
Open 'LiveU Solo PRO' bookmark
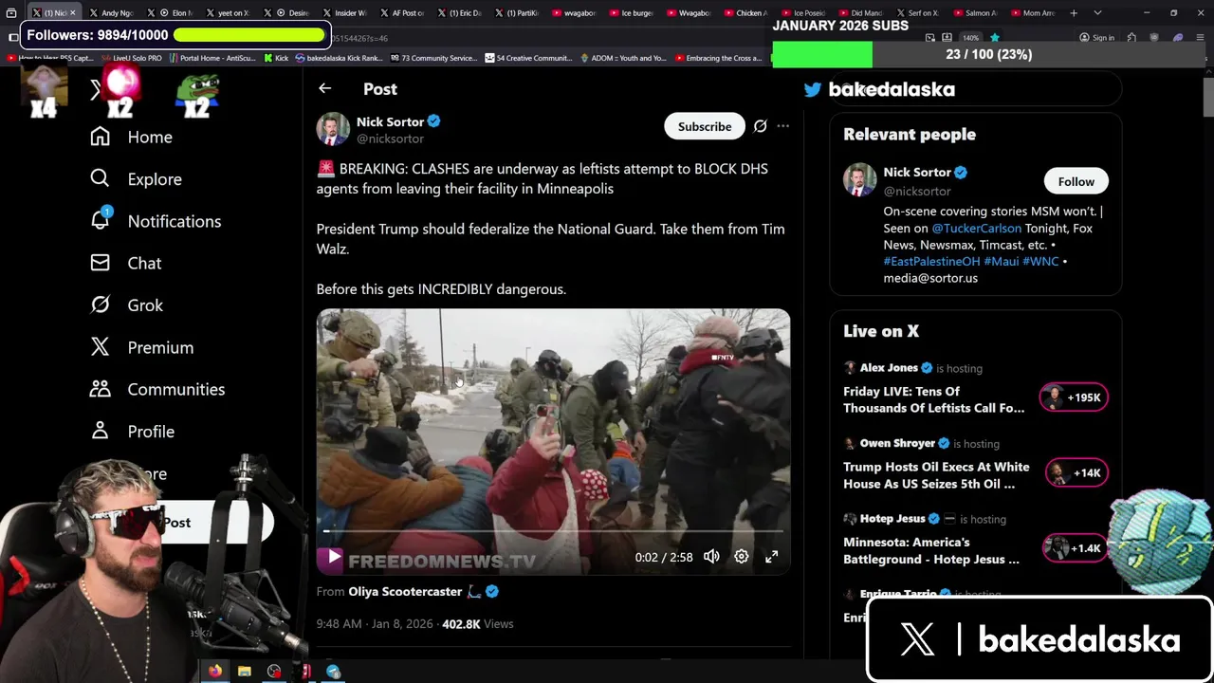point(132,58)
